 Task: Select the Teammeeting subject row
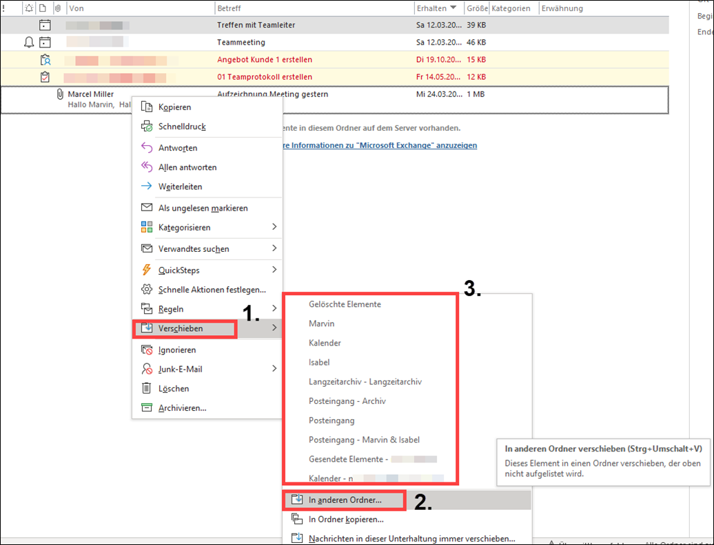[x=241, y=42]
